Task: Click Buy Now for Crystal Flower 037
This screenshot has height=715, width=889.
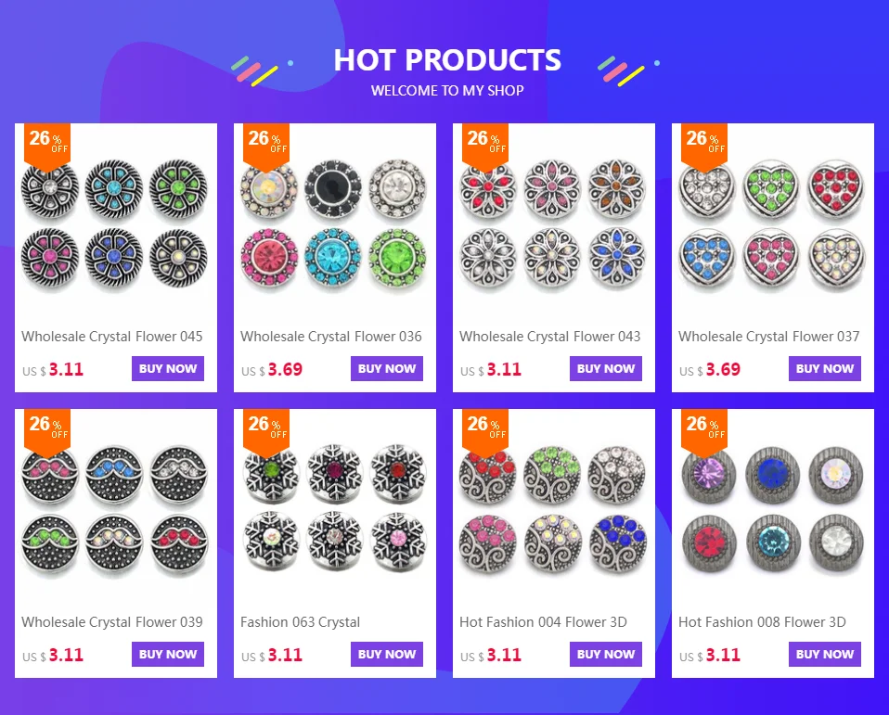Action: 824,368
